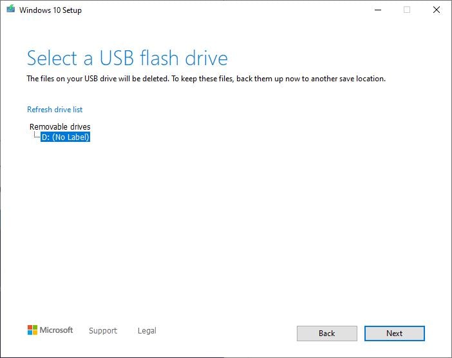This screenshot has width=452, height=358.
Task: Select the D: (No Label) drive
Action: [x=65, y=137]
